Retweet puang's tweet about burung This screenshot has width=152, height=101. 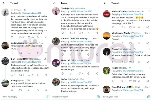pyautogui.click(x=21, y=90)
